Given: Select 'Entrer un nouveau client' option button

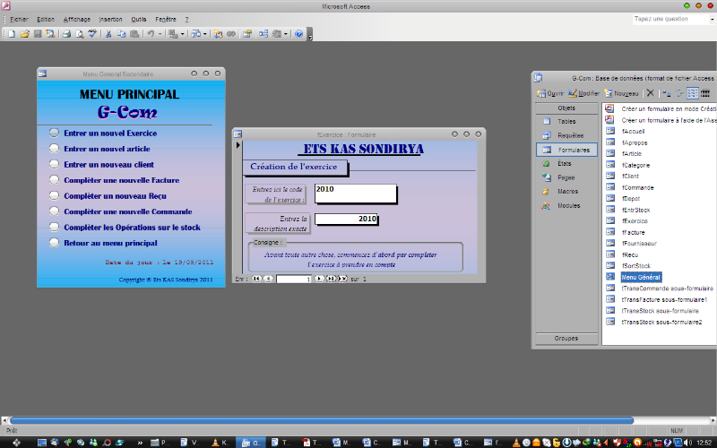Looking at the screenshot, I should pyautogui.click(x=54, y=165).
